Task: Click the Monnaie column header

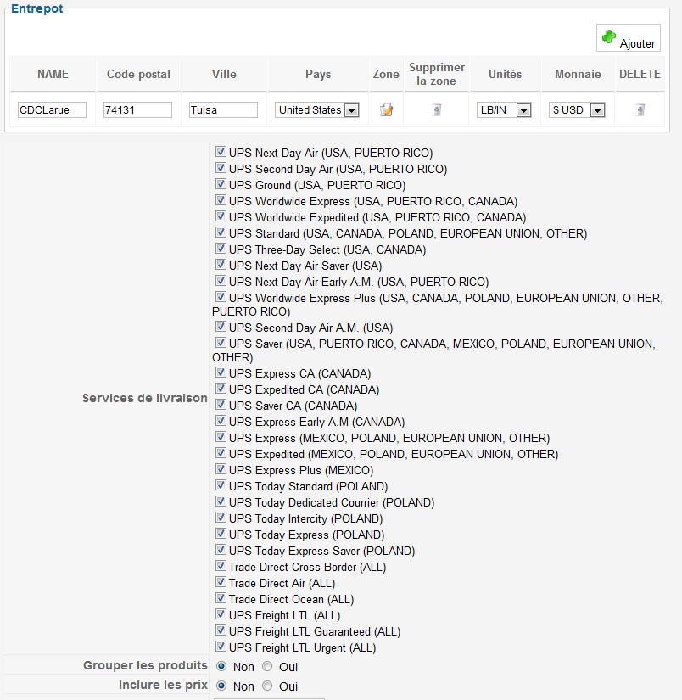Action: click(578, 74)
